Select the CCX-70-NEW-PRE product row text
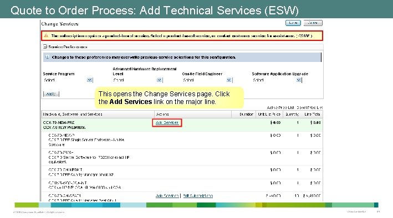This screenshot has width=393, height=218. click(x=59, y=123)
